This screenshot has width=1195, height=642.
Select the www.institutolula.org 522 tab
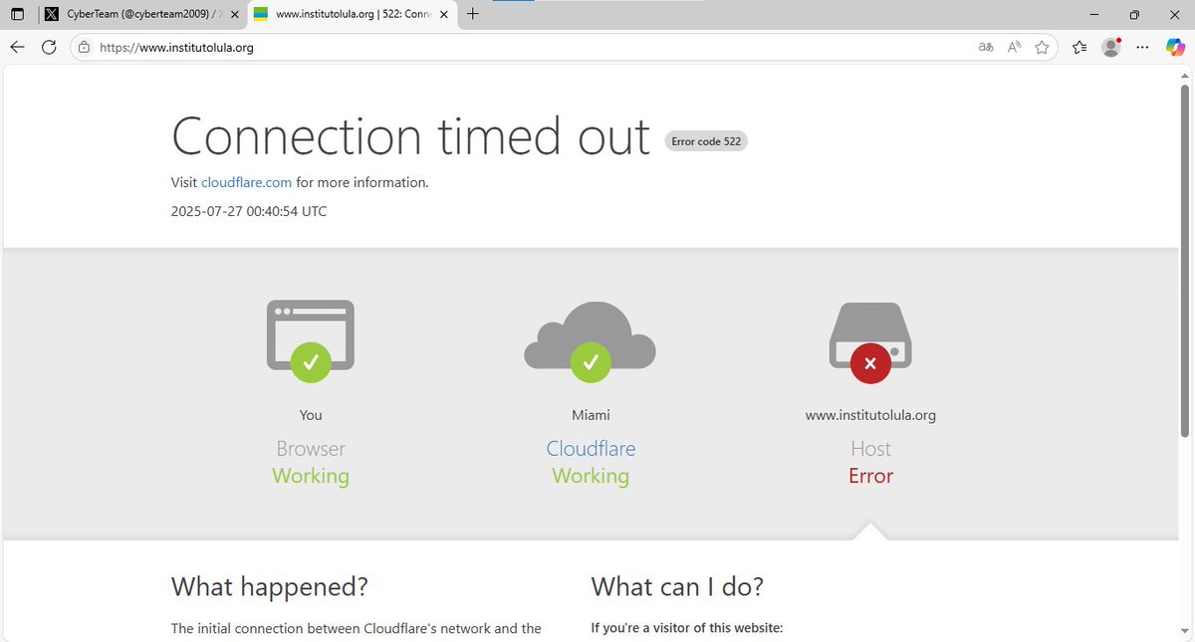click(x=352, y=15)
